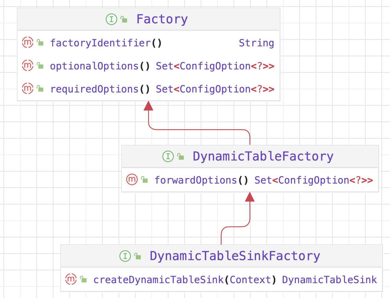Select the factoryIdentifier() method name
Screen dimensions: 390x298
[106, 43]
